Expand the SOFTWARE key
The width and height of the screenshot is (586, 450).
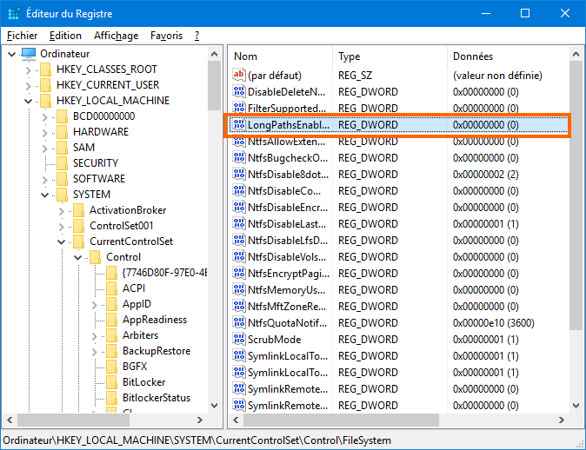point(44,180)
